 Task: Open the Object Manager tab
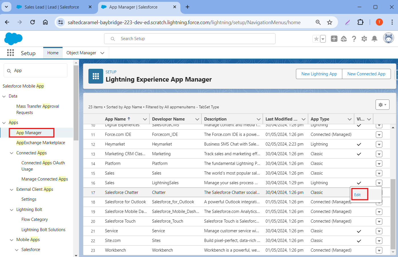tap(81, 53)
